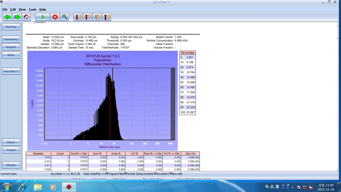341x192 pixels.
Task: Open the media player taskbar icon
Action: click(x=53, y=187)
